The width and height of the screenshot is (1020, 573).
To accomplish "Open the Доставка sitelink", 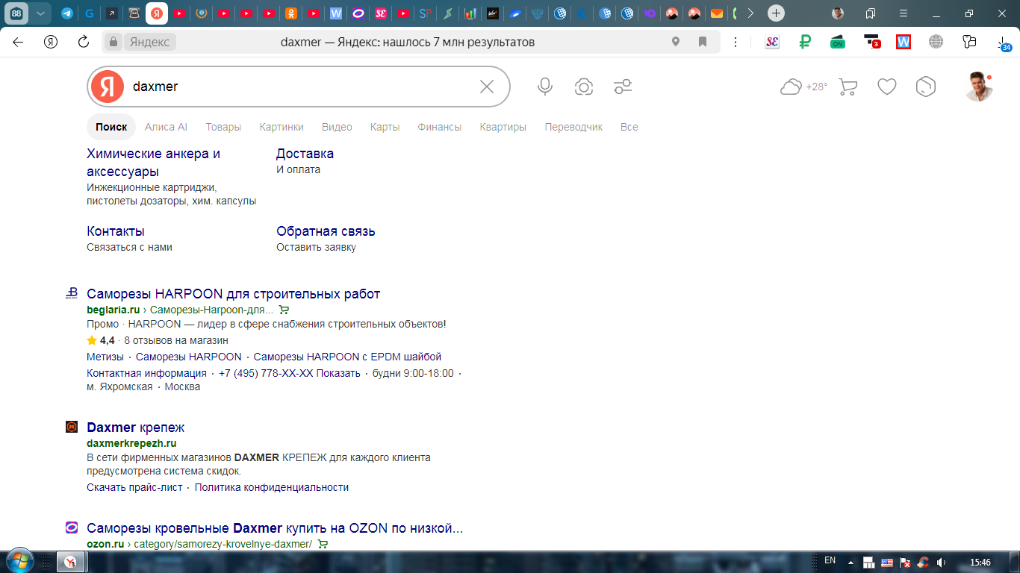I will [x=305, y=154].
